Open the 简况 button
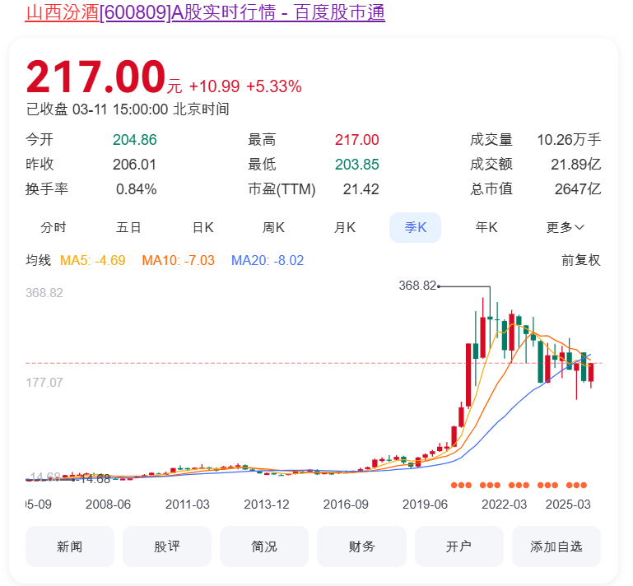 [264, 546]
